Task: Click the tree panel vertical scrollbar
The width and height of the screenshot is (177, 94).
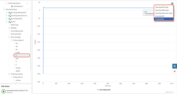Action: pyautogui.click(x=30, y=52)
